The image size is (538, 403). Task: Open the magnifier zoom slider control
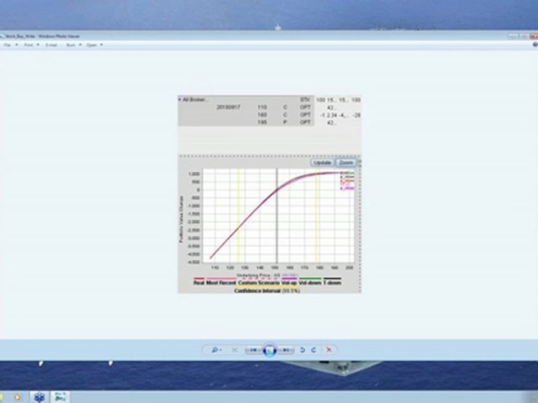pos(216,350)
